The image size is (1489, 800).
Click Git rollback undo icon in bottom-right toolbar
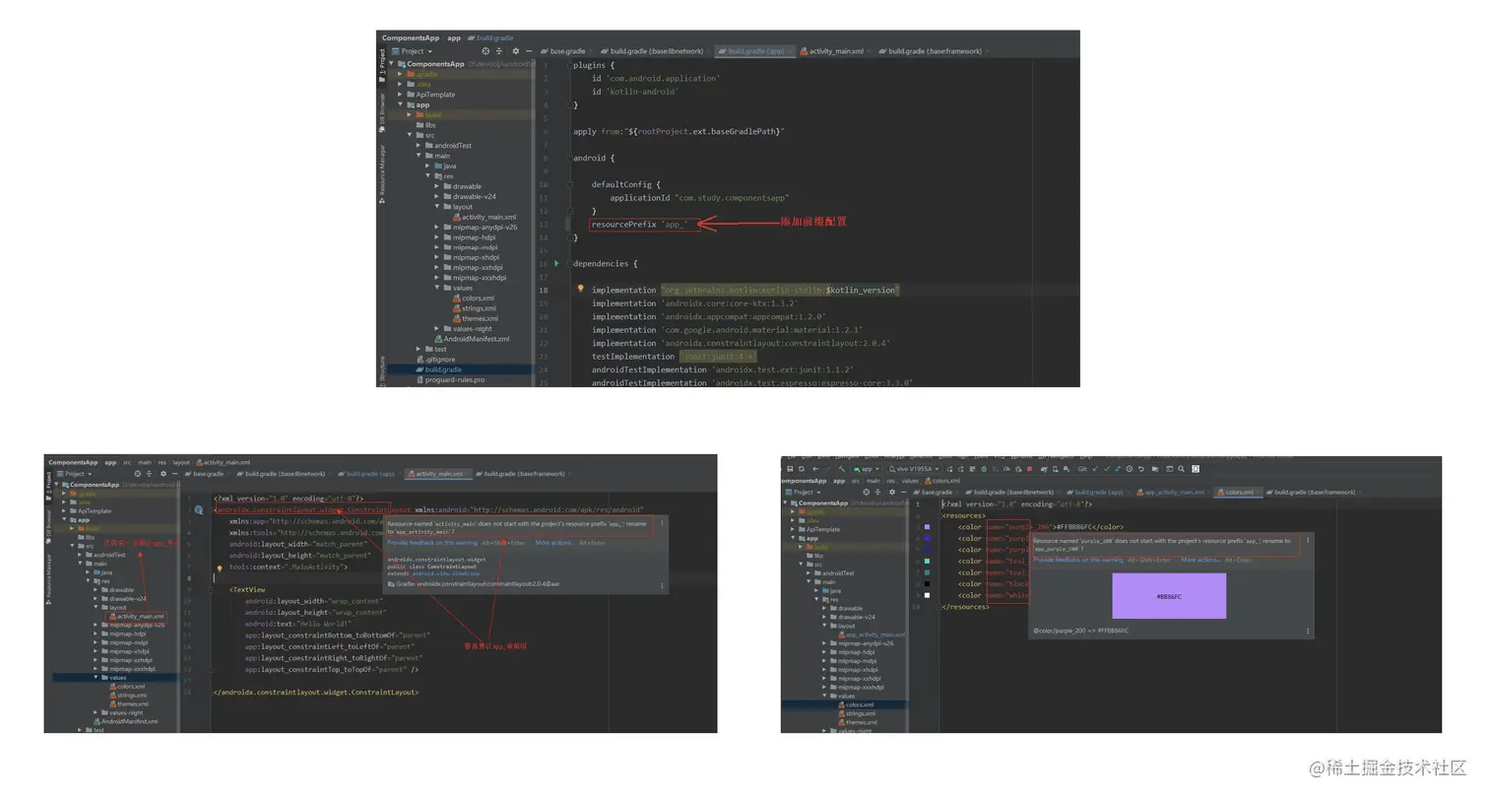[1140, 469]
